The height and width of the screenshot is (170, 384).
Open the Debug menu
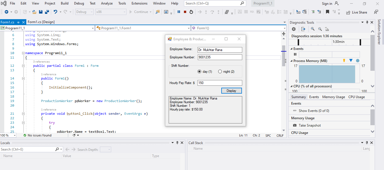click(x=79, y=3)
